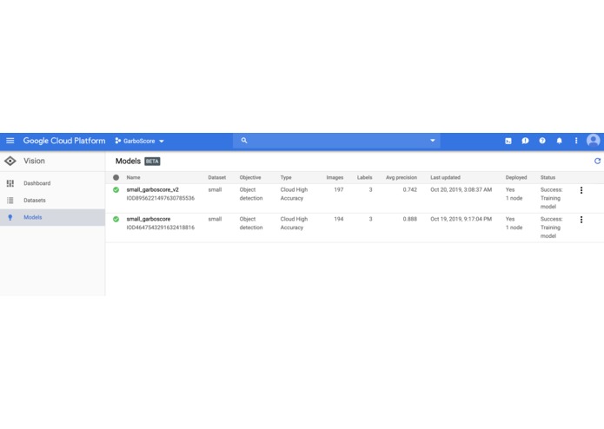The height and width of the screenshot is (429, 604).
Task: Click avg precision value 0.742
Action: (x=410, y=189)
